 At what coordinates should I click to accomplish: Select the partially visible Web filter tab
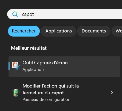117,31
